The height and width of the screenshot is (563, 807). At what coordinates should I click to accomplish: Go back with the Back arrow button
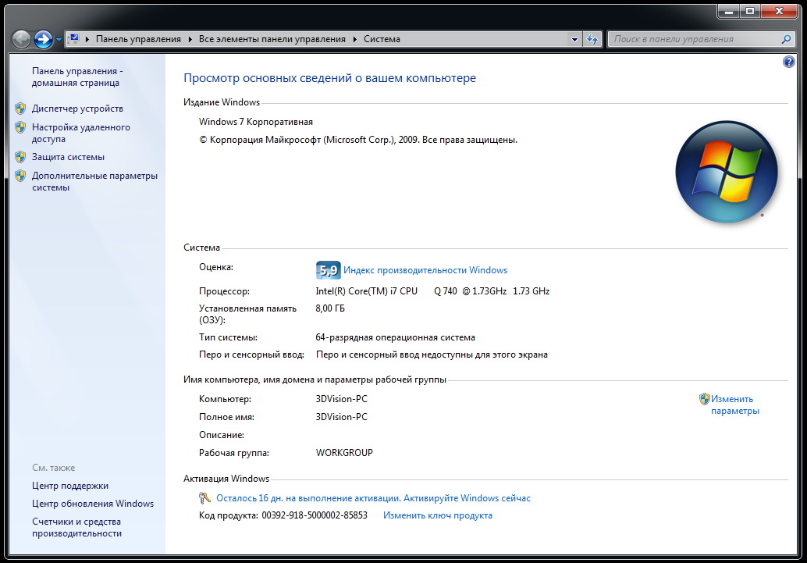(x=21, y=39)
